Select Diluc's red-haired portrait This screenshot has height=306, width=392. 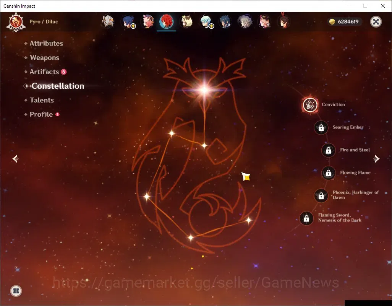point(167,21)
